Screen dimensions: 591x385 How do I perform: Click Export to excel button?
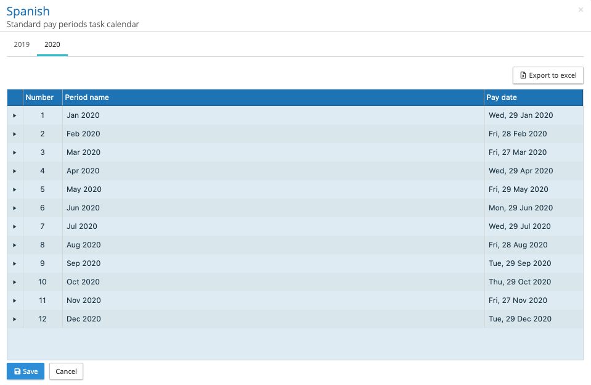(548, 75)
